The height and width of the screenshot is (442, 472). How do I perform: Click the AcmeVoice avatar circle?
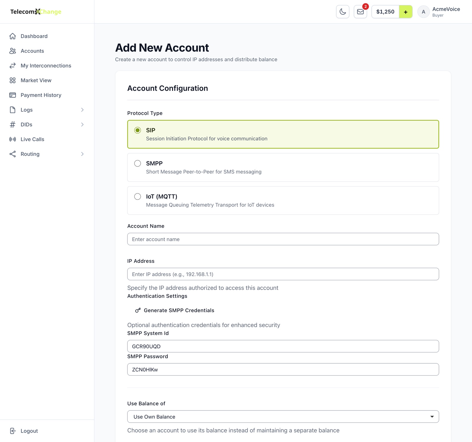pyautogui.click(x=423, y=12)
